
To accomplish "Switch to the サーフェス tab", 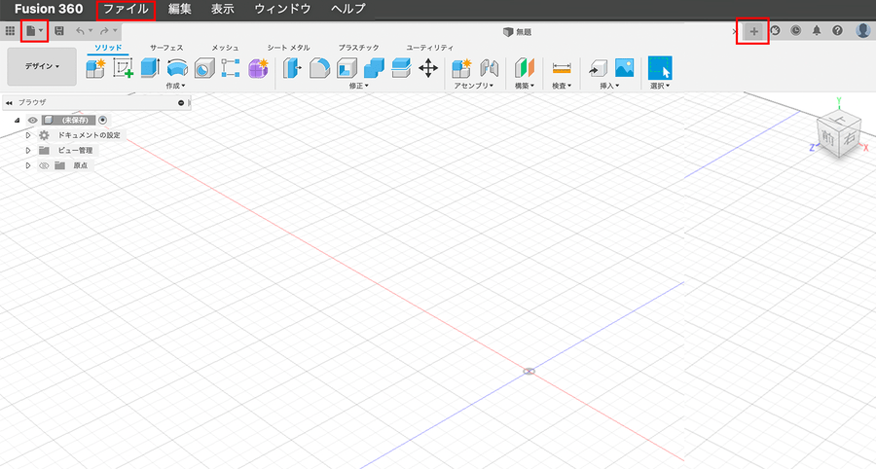I will 165,48.
